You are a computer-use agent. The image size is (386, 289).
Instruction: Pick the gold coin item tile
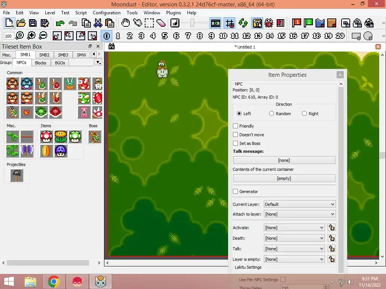tap(46, 151)
